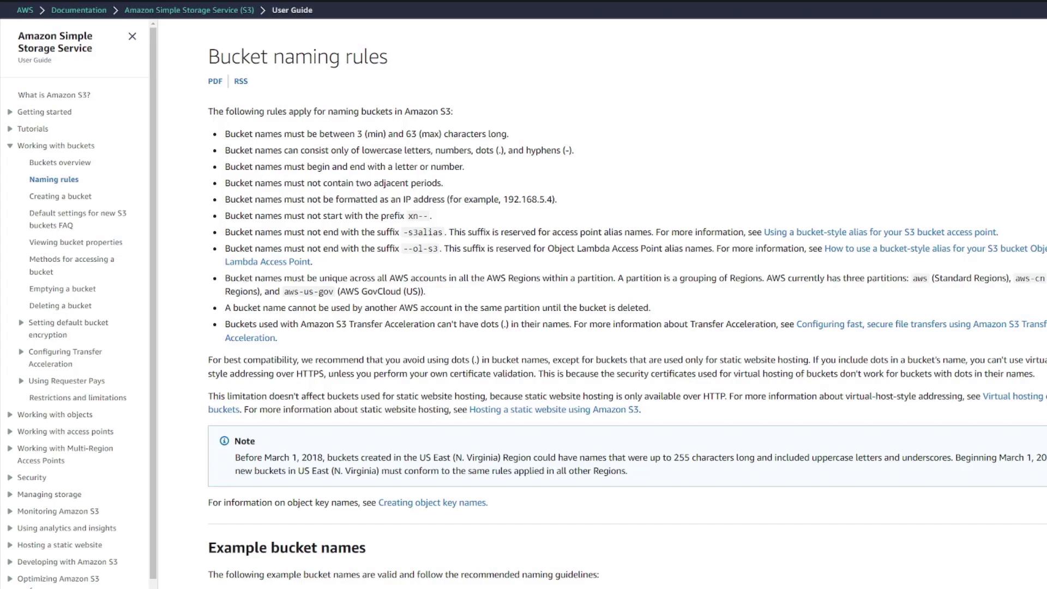Collapse Working with buckets section
This screenshot has height=589, width=1047.
coord(10,146)
